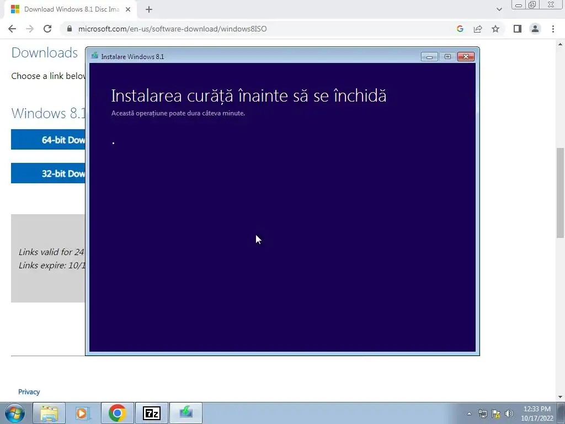This screenshot has width=565, height=424.
Task: Click the address bar URL
Action: (172, 29)
